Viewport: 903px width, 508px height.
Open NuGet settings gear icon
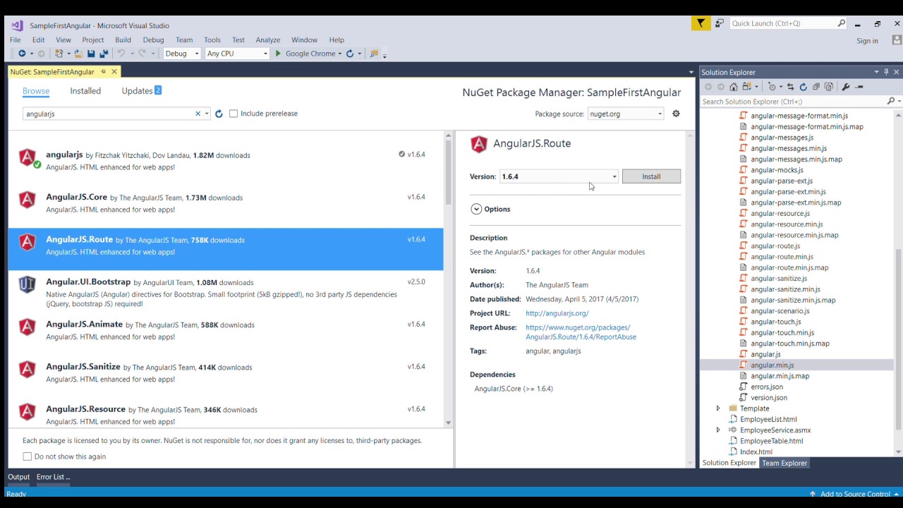(x=676, y=114)
